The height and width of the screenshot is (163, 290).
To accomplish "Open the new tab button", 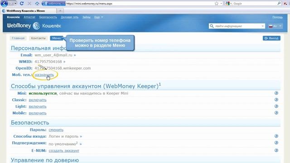I will 60,11.
